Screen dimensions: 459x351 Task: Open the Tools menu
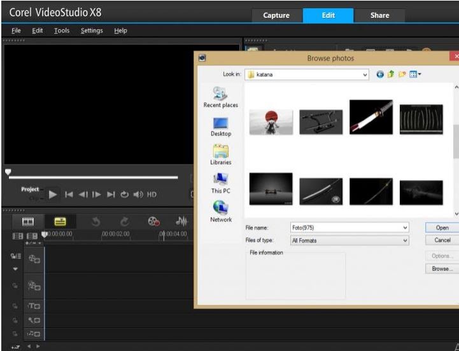pyautogui.click(x=62, y=31)
